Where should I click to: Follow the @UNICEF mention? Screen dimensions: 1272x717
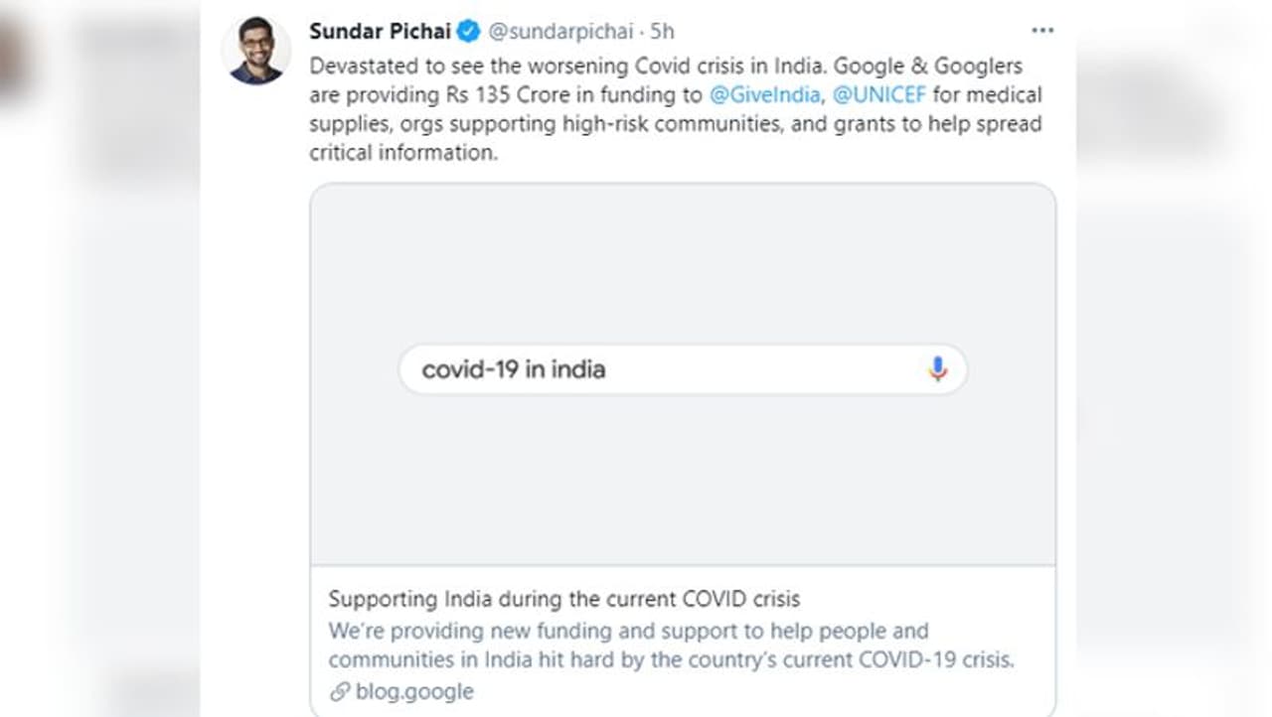(x=879, y=95)
